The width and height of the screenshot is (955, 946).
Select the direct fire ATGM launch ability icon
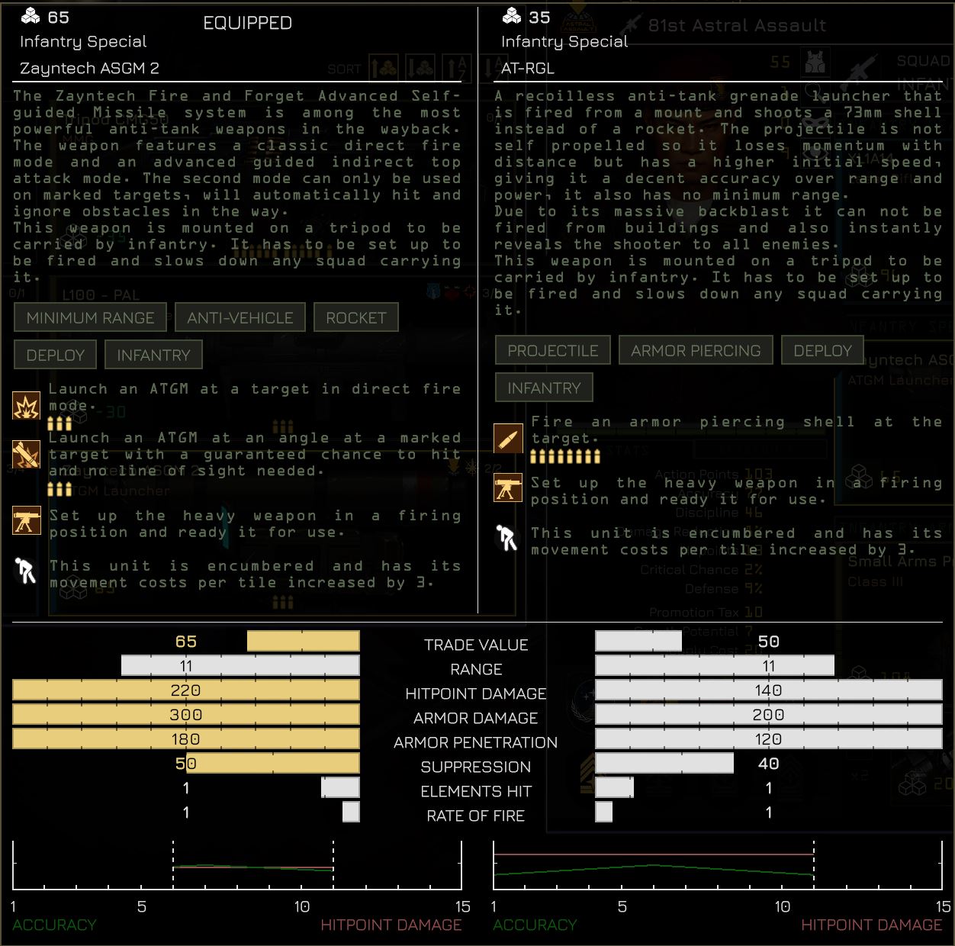tap(27, 405)
